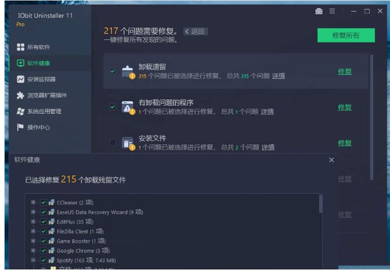Open the hamburger menu in title bar
The height and width of the screenshot is (272, 390).
(x=332, y=11)
